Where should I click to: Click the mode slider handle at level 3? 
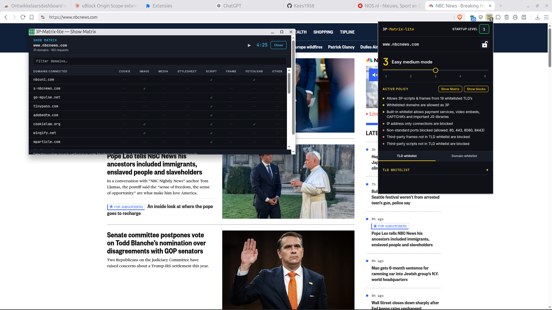pos(436,70)
